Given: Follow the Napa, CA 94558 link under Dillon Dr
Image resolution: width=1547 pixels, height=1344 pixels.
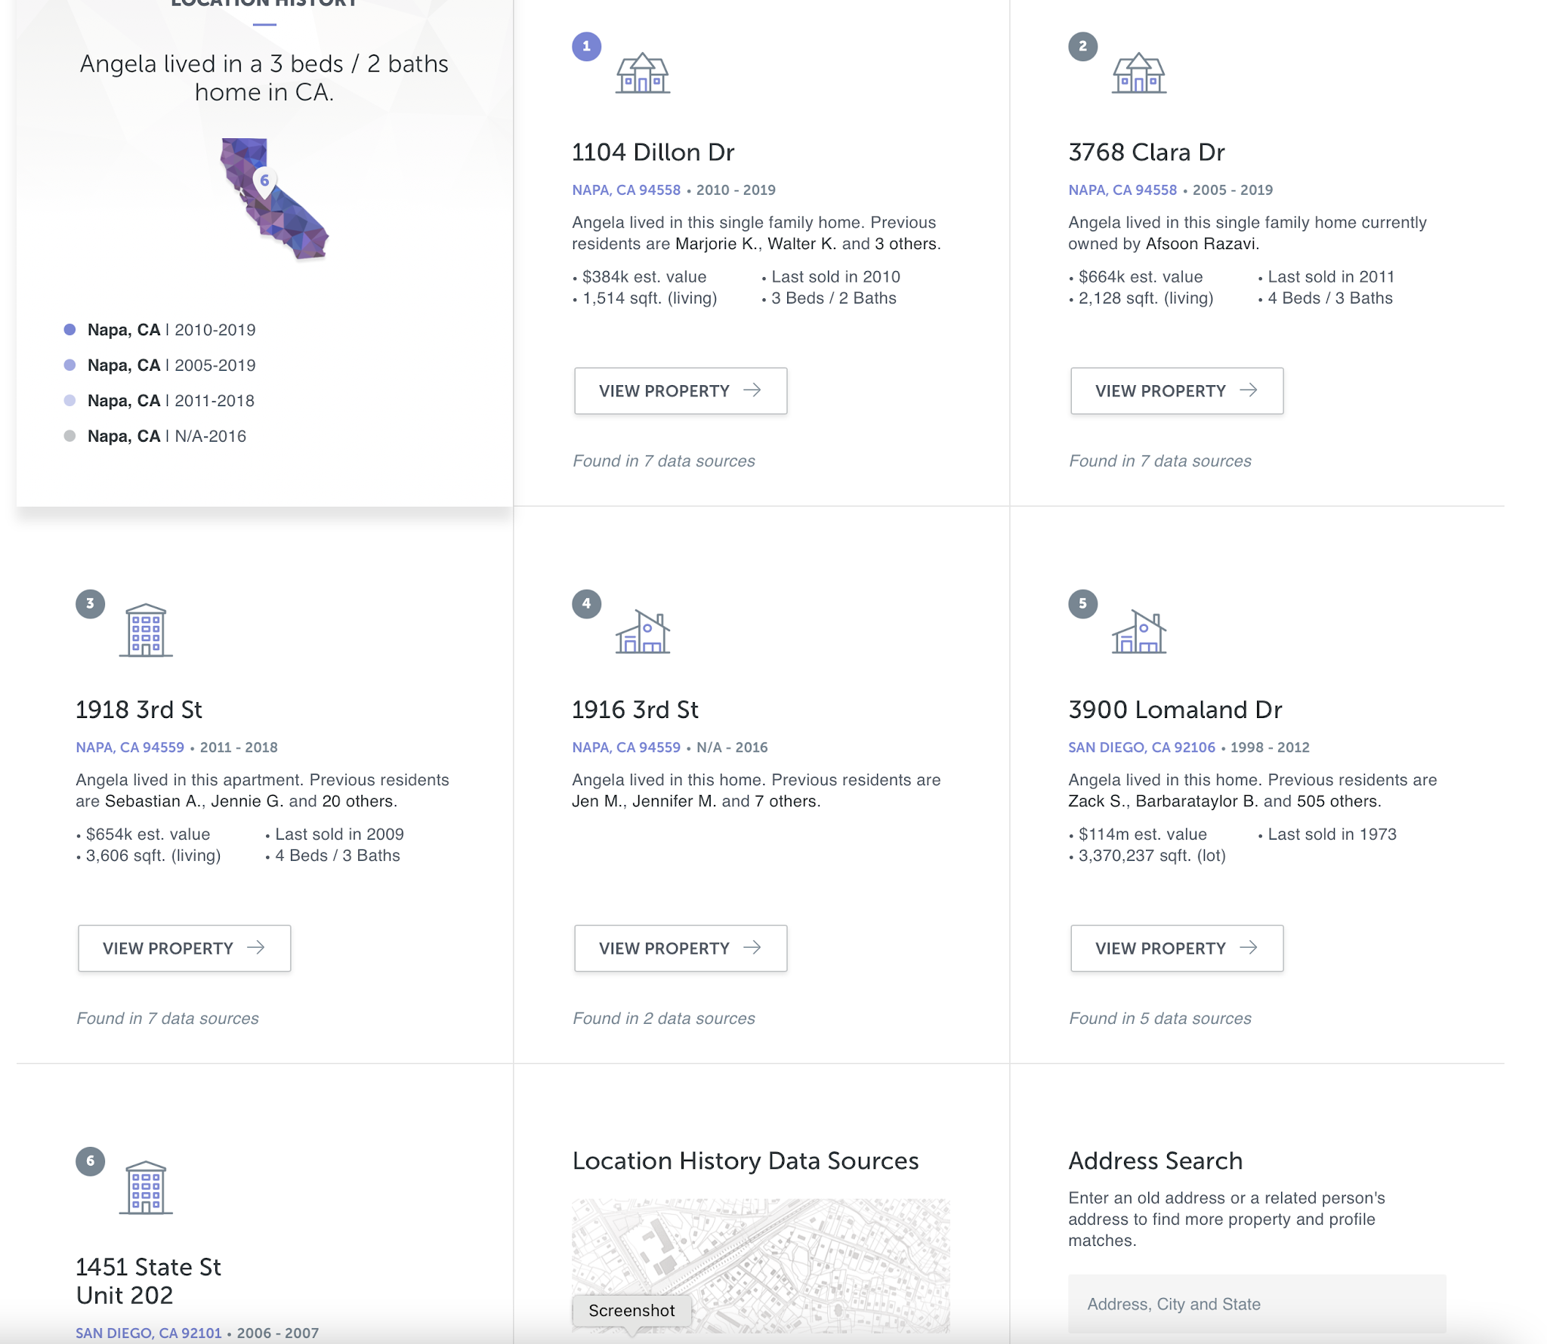Looking at the screenshot, I should click(x=625, y=190).
